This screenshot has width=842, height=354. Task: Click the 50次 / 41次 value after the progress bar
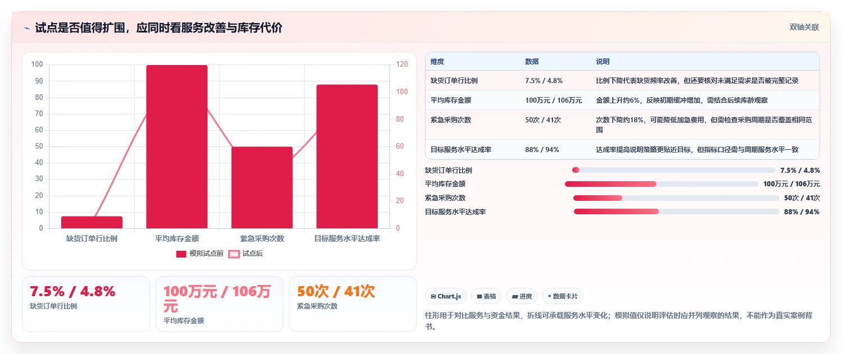click(802, 198)
